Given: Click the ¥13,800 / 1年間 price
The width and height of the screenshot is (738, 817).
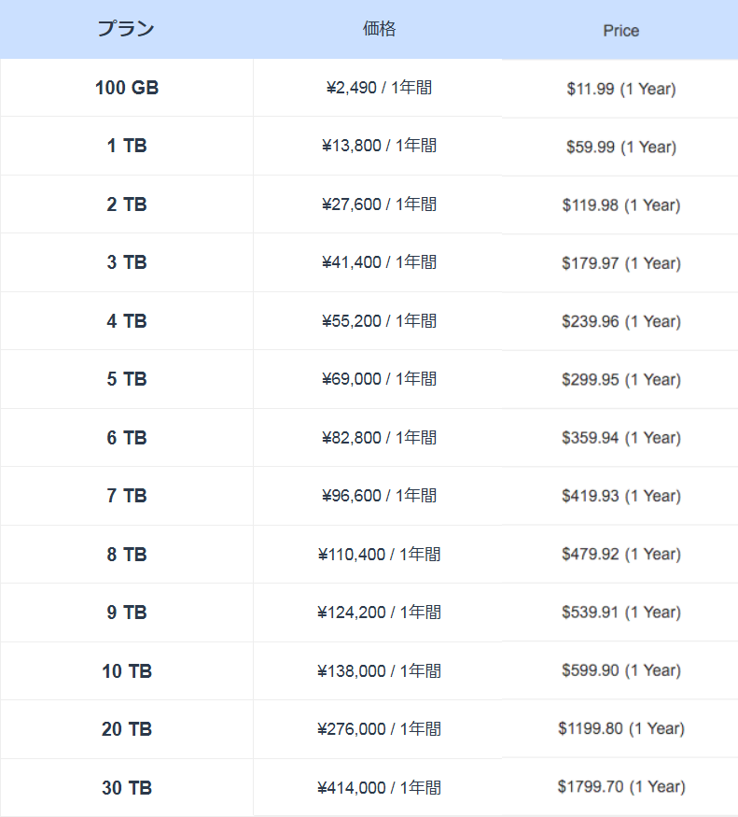Looking at the screenshot, I should (x=379, y=146).
